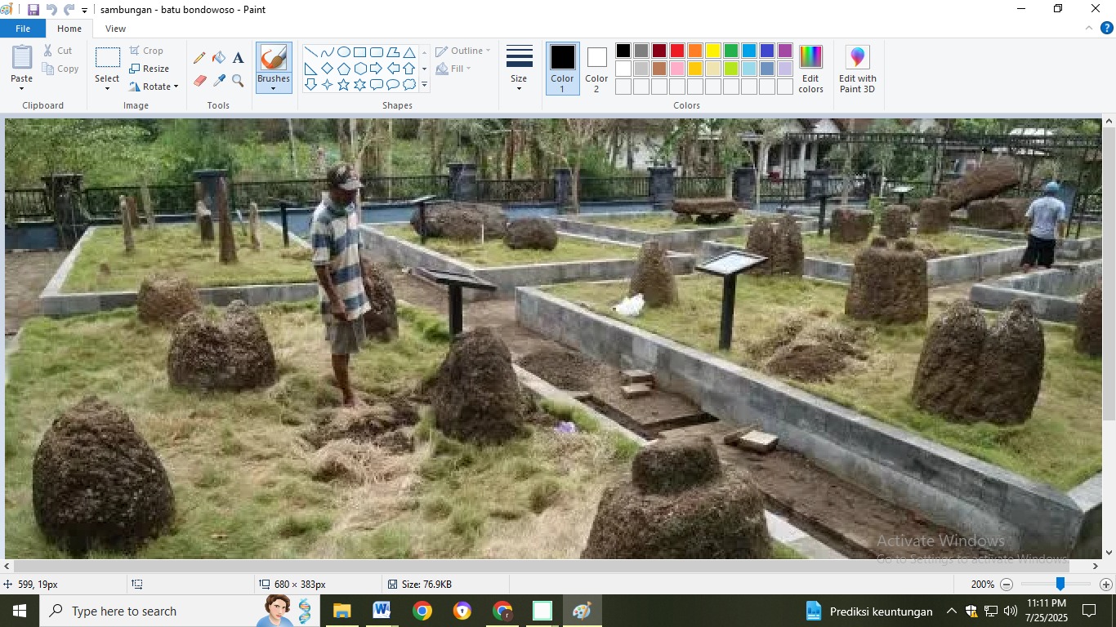This screenshot has width=1116, height=627.
Task: Click the Cut button
Action: point(58,51)
